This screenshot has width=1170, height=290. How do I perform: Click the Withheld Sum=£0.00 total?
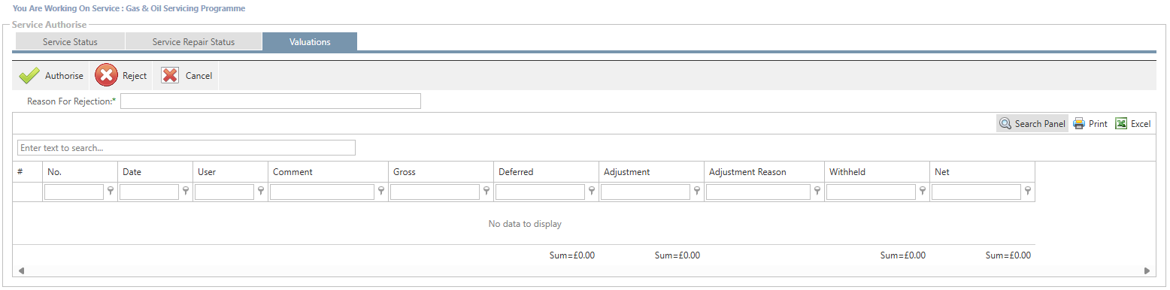click(903, 255)
